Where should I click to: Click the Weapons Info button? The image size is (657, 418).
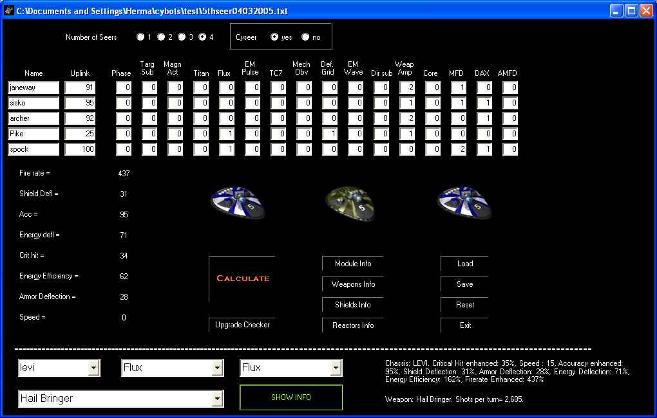pos(353,284)
